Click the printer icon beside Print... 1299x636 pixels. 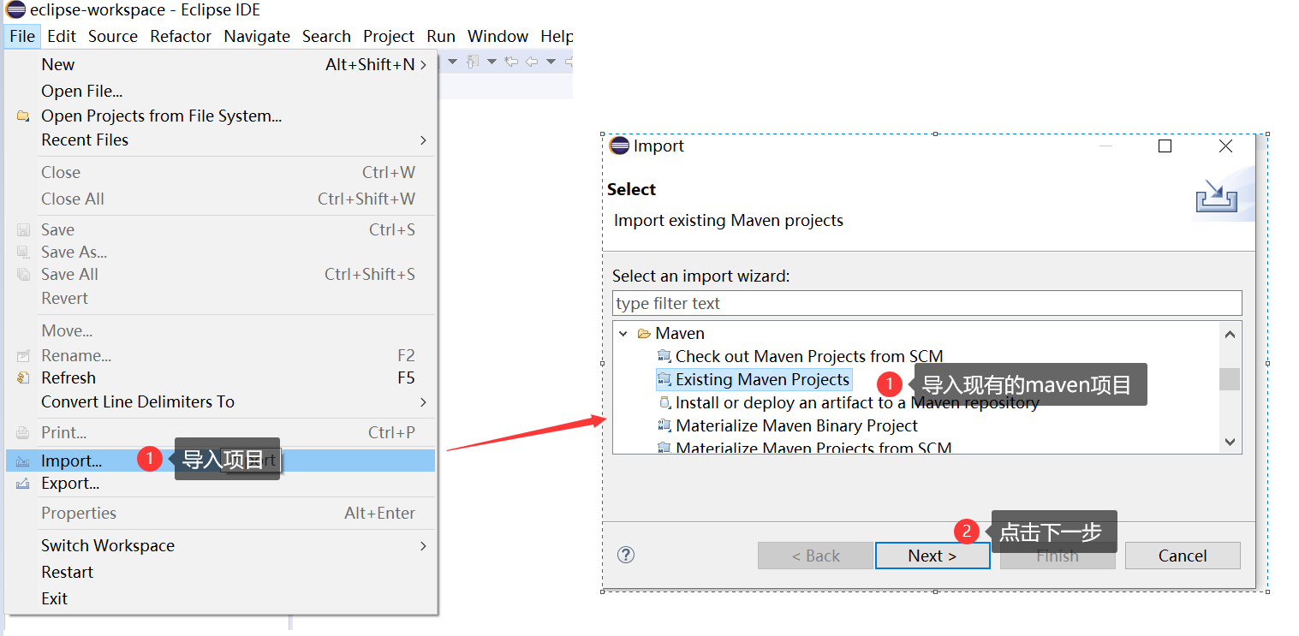coord(23,433)
